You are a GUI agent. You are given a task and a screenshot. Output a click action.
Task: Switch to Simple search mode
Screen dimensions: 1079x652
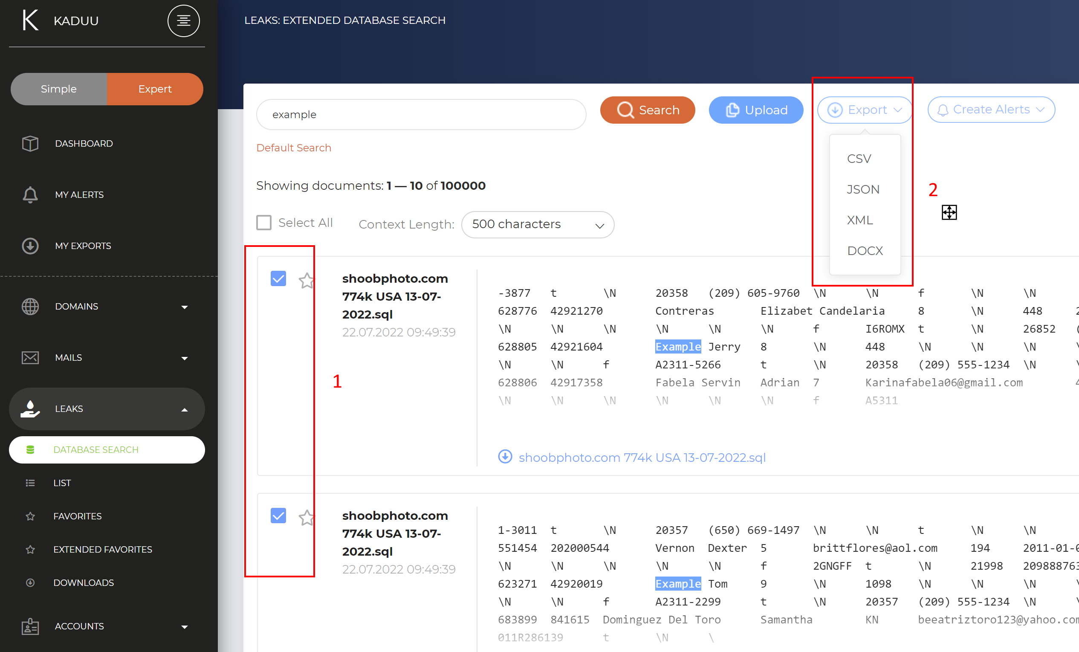tap(59, 89)
